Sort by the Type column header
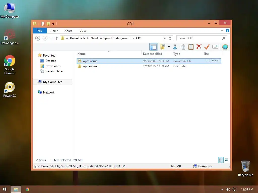This screenshot has width=258, height=193. 177,54
